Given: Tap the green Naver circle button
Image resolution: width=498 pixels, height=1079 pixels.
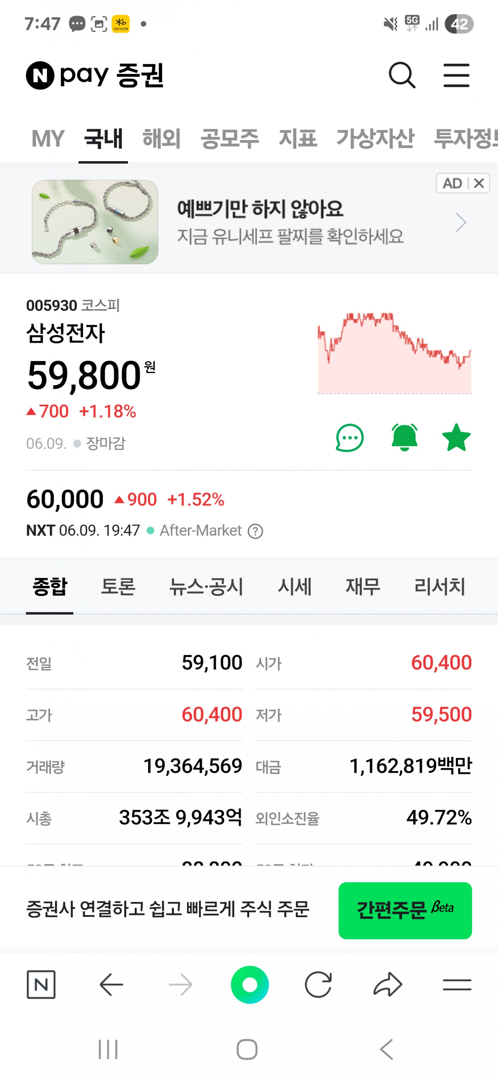Looking at the screenshot, I should tap(250, 984).
